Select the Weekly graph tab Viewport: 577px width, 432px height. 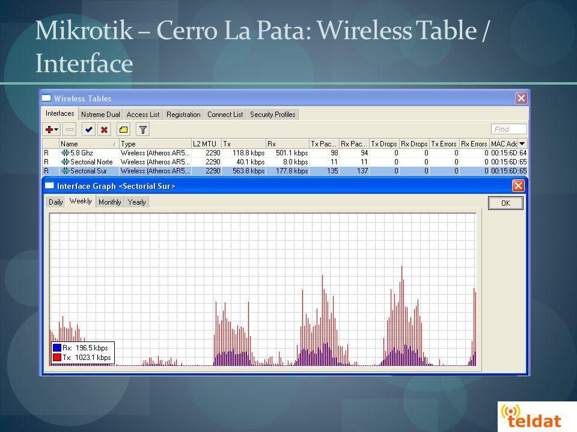81,201
